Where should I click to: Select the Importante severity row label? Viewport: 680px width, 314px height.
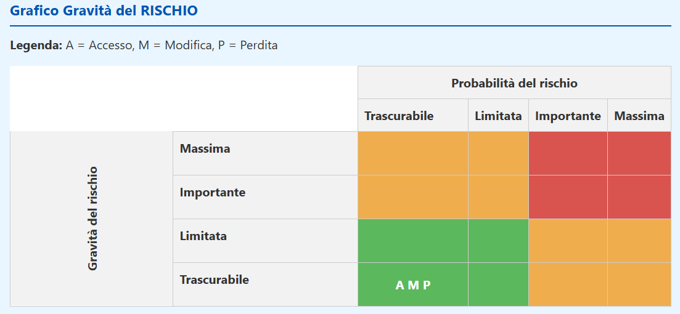click(x=212, y=193)
